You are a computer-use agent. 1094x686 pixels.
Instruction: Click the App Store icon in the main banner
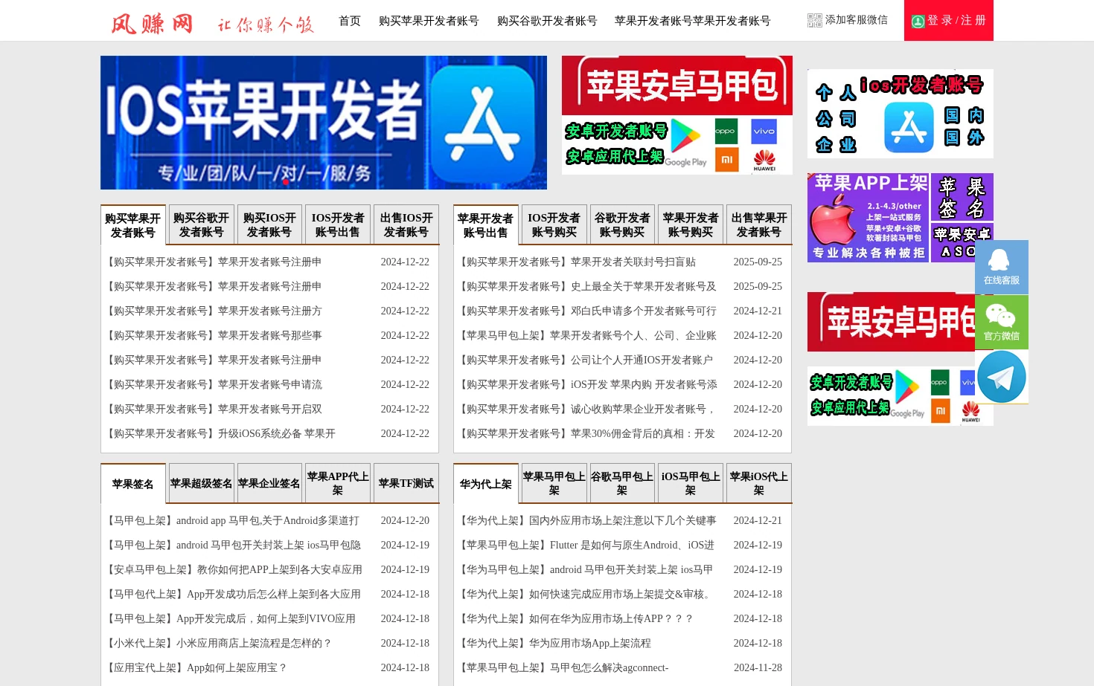tap(483, 123)
